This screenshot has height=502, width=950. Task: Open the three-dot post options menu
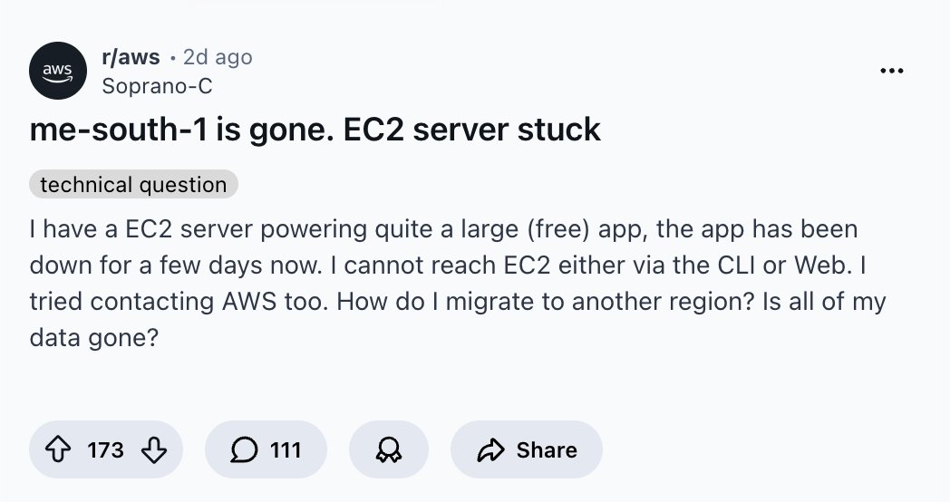pyautogui.click(x=892, y=72)
